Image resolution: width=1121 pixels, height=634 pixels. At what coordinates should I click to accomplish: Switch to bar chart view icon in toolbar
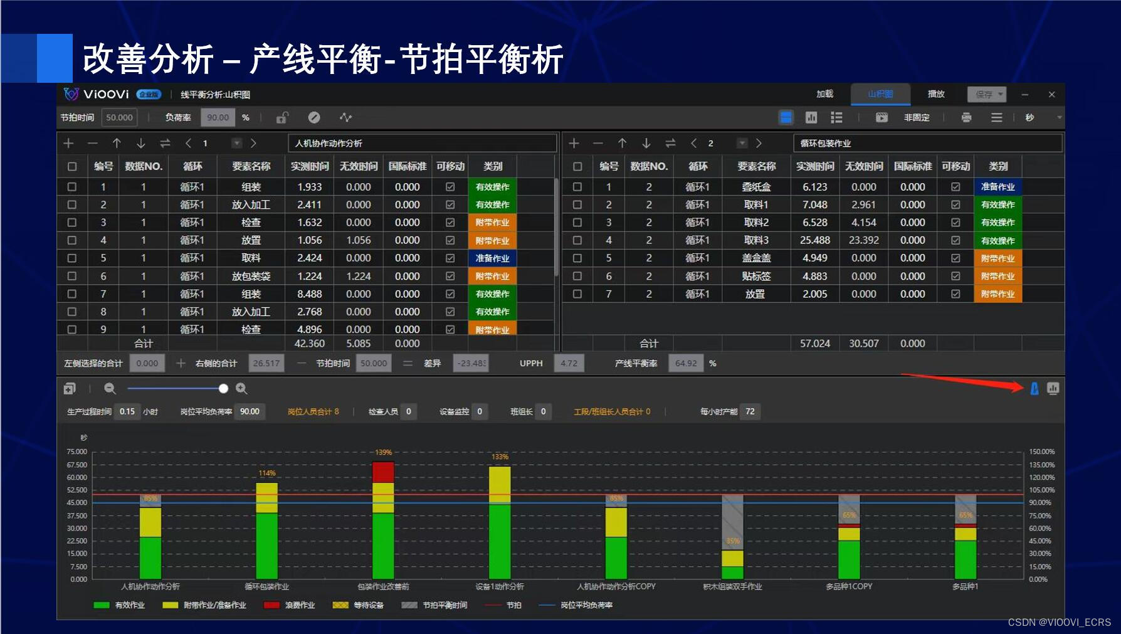[811, 117]
